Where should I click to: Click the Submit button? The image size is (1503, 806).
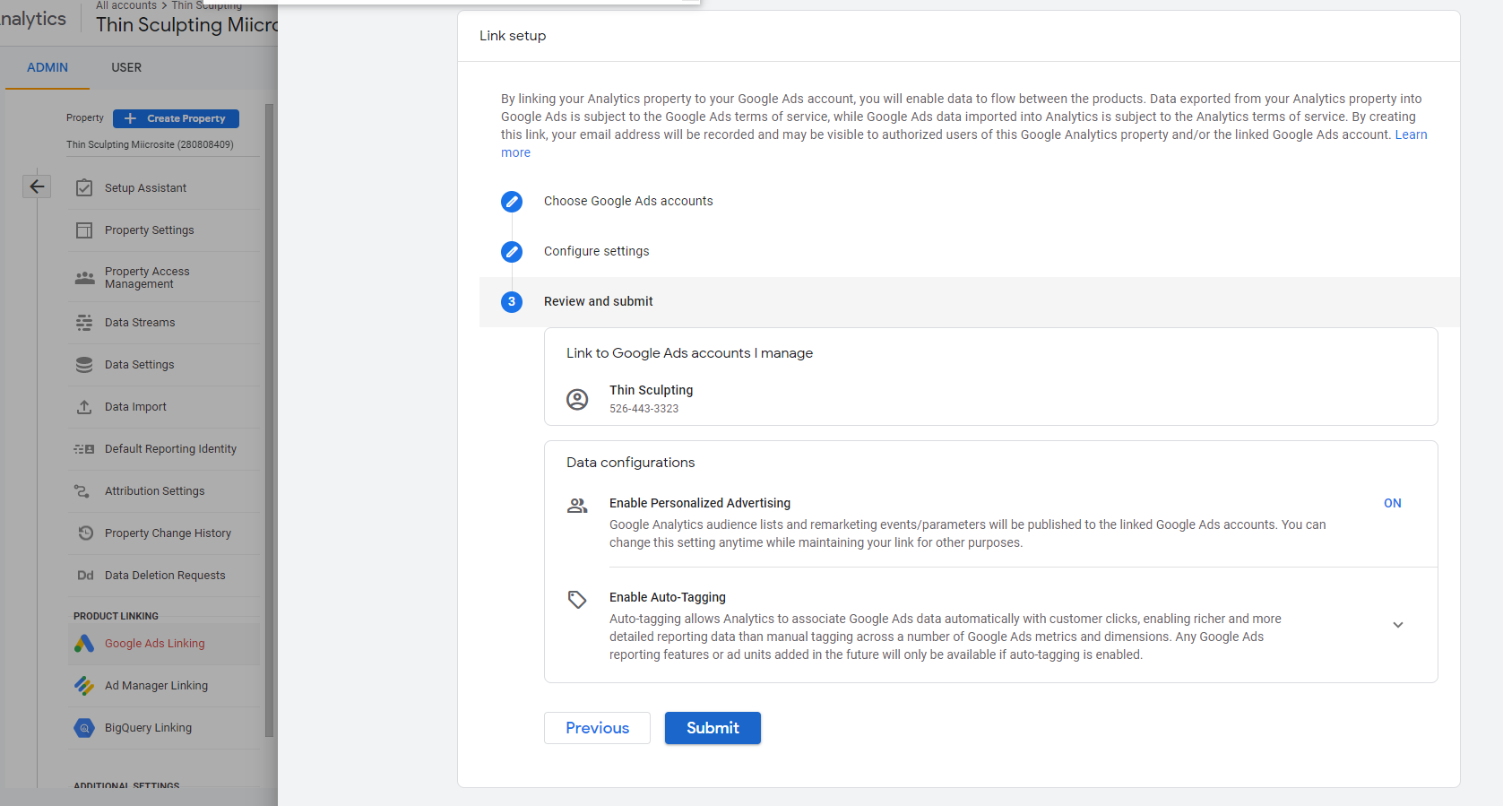pyautogui.click(x=713, y=728)
